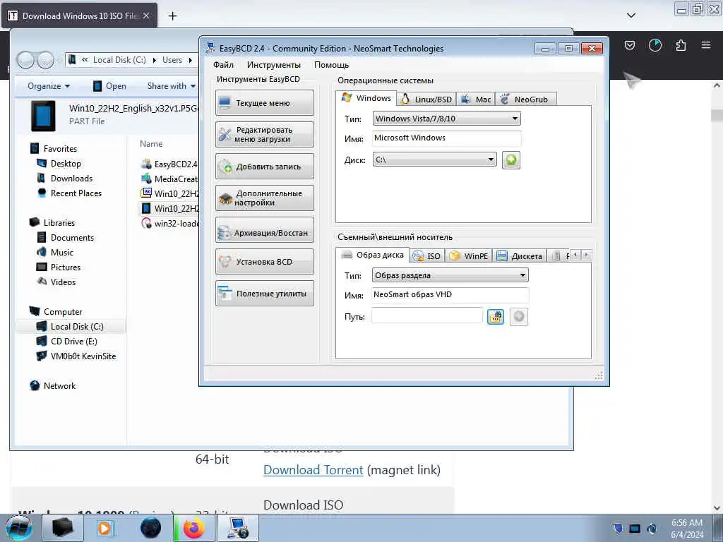Viewport: 723px width, 542px height.
Task: Open Organize dropdown in Explorer window
Action: click(x=49, y=86)
